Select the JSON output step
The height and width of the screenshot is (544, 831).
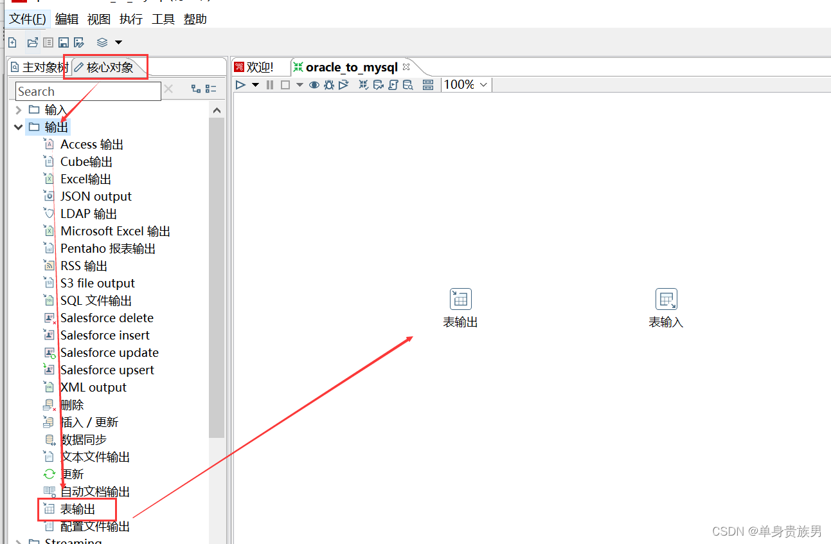click(96, 197)
